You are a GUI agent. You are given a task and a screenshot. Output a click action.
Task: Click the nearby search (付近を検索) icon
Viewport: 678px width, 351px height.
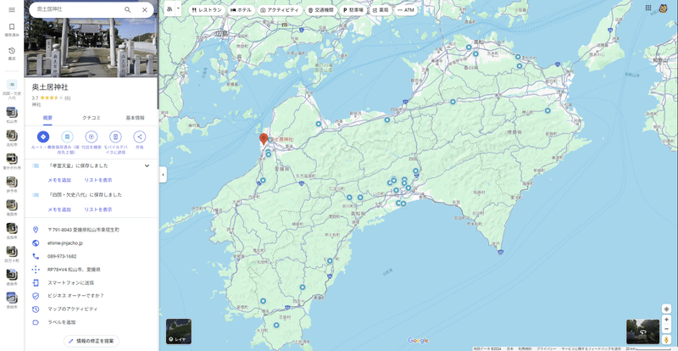92,136
